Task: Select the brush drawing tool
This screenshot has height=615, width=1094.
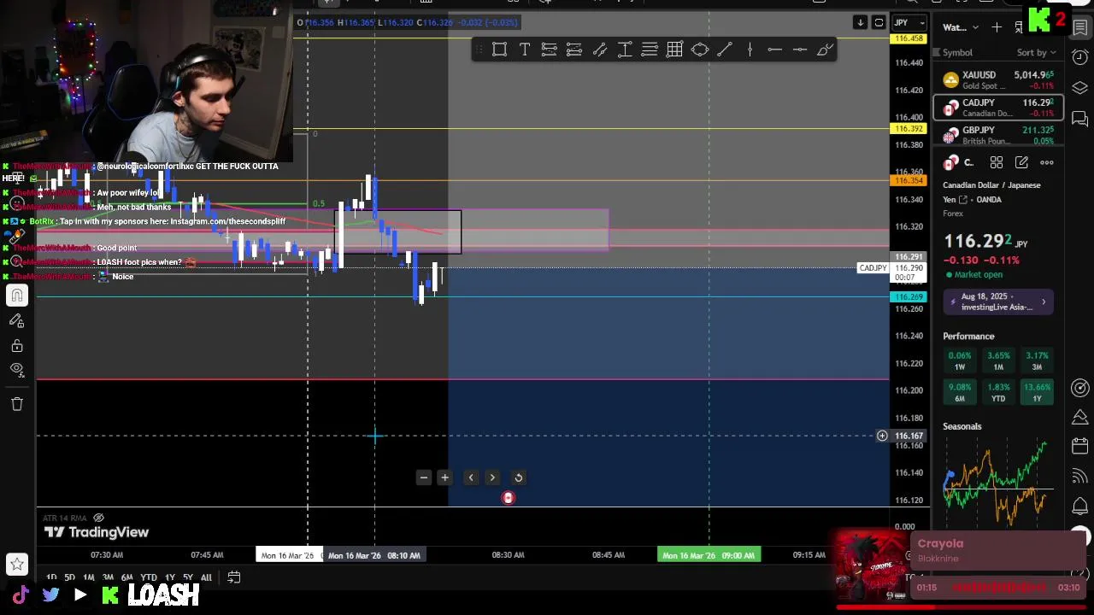Action: click(x=824, y=50)
